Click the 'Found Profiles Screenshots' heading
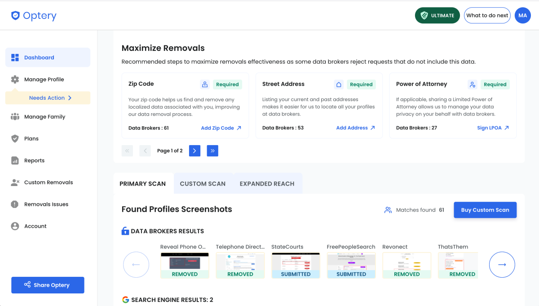The height and width of the screenshot is (306, 539). pyautogui.click(x=177, y=209)
